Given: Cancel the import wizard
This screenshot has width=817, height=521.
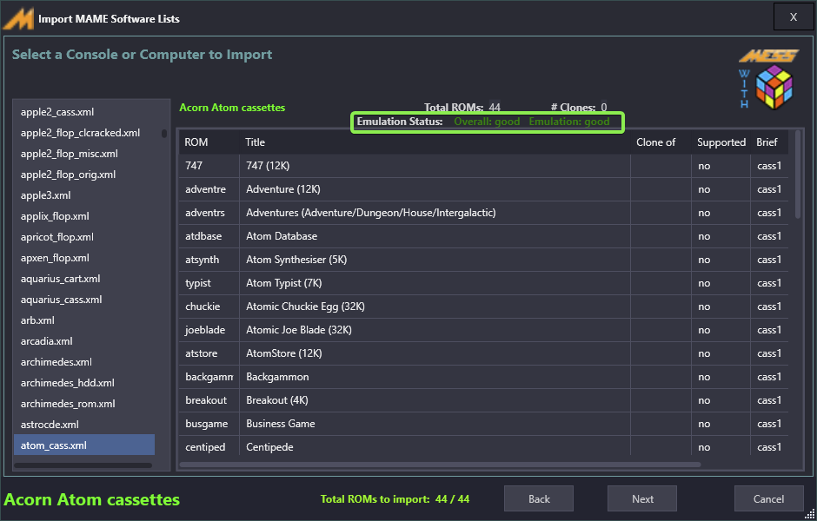Looking at the screenshot, I should pos(768,498).
